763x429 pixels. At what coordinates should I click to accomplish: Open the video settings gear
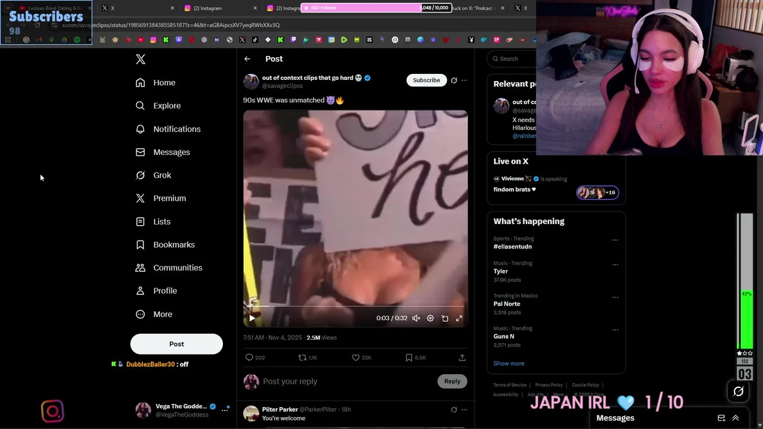(430, 318)
